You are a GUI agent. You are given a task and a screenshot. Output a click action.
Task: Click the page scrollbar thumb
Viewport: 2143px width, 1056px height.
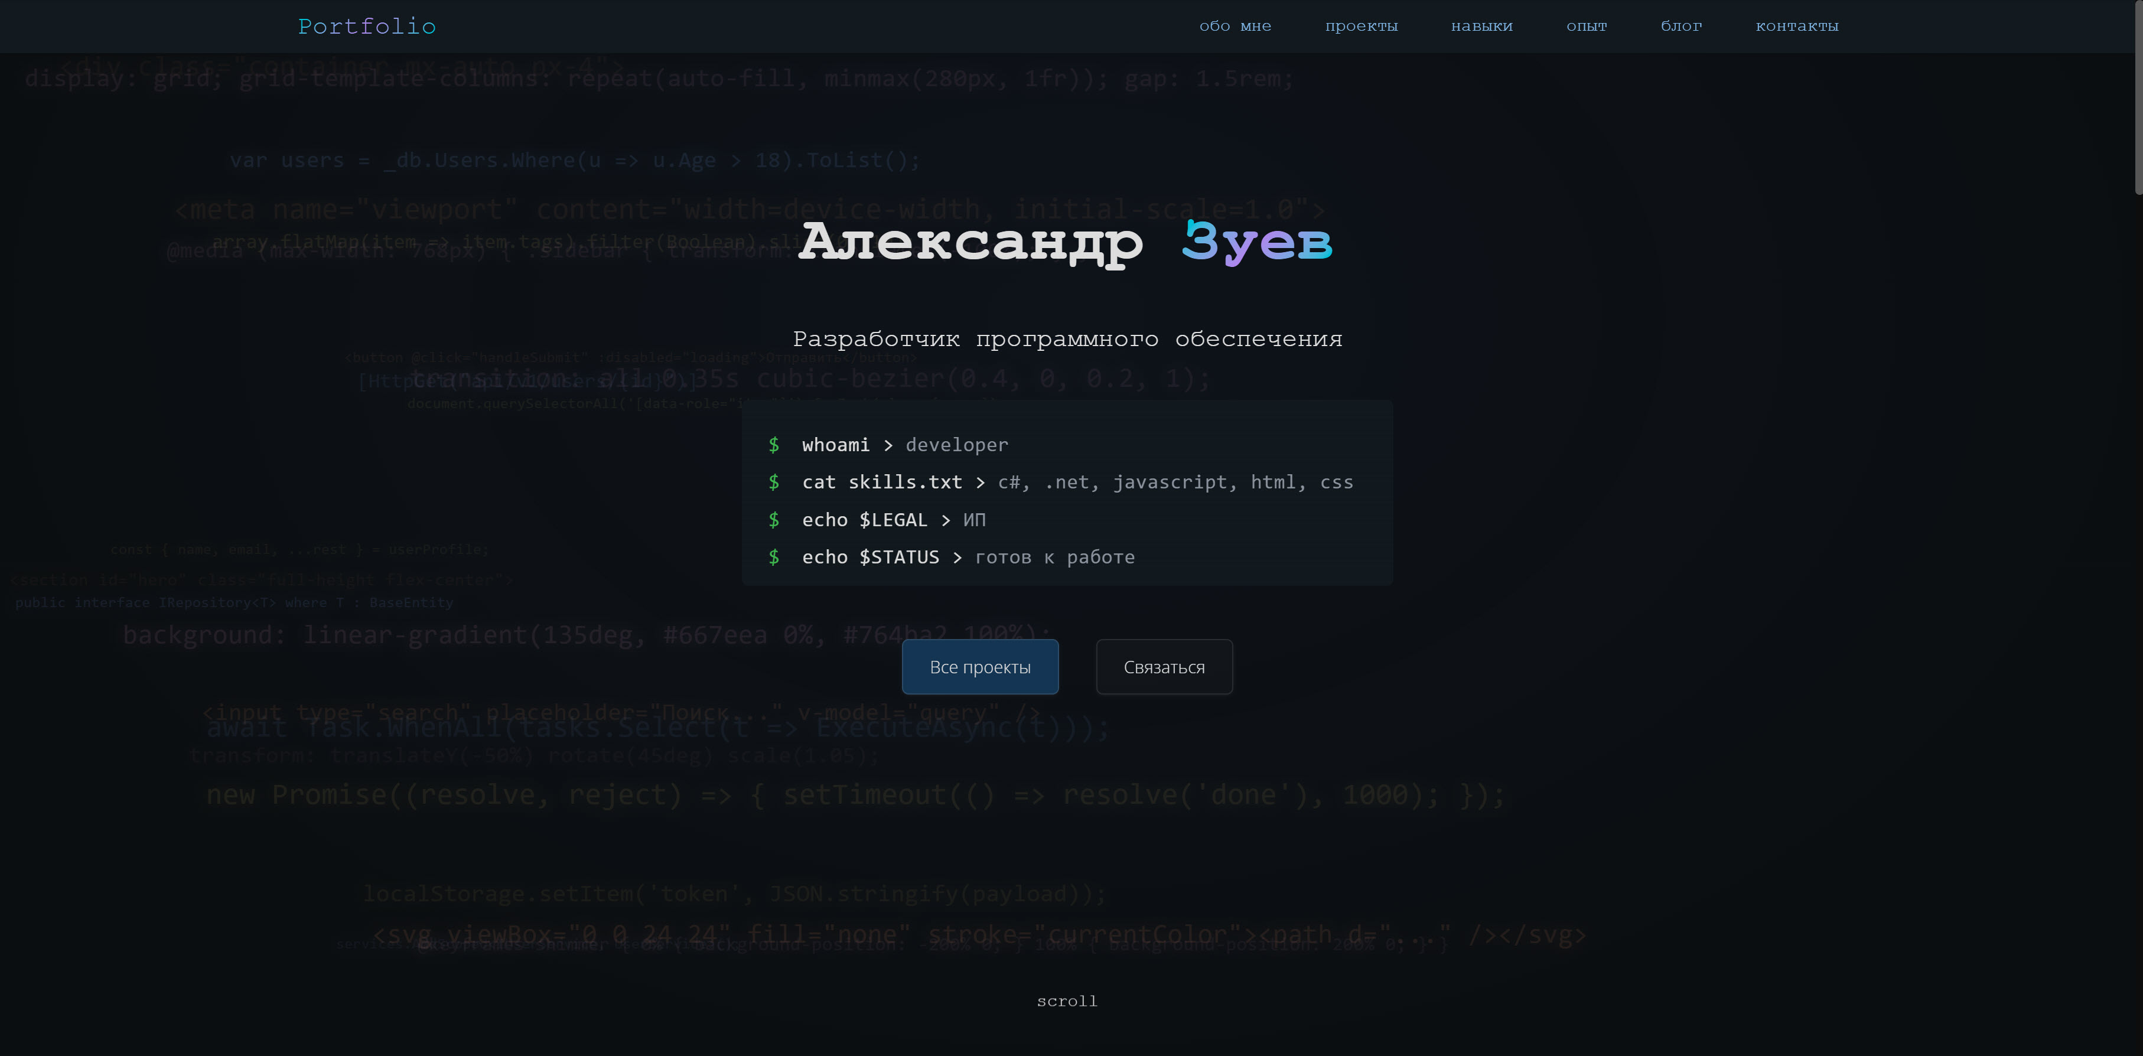tap(2138, 98)
